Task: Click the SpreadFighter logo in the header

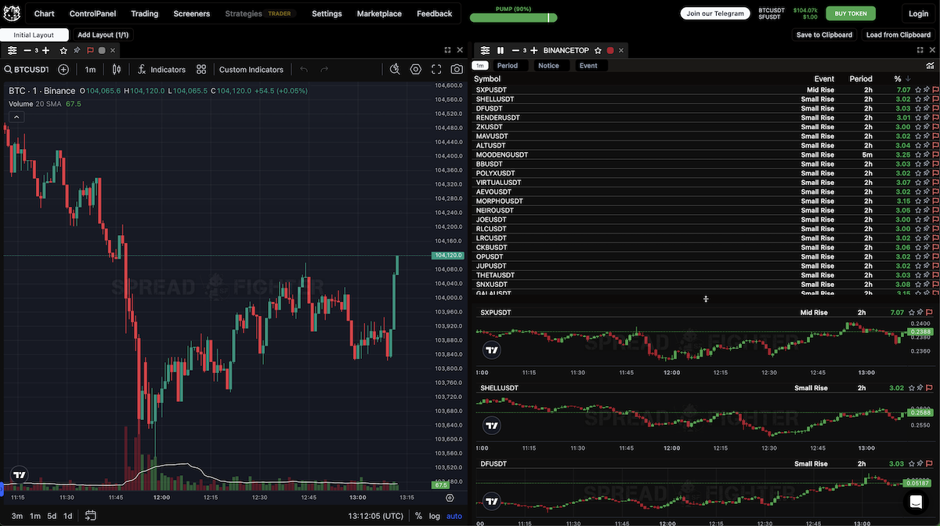Action: (11, 13)
